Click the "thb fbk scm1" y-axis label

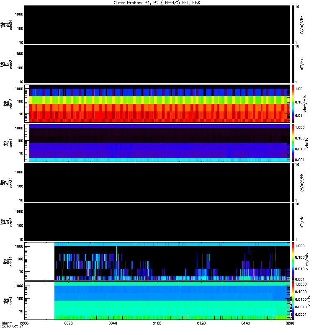tap(8, 143)
